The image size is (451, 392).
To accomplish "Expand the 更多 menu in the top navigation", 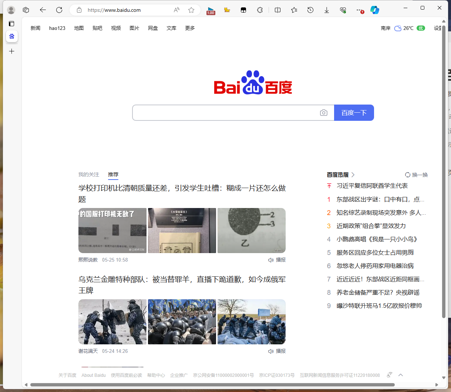I will (x=190, y=28).
